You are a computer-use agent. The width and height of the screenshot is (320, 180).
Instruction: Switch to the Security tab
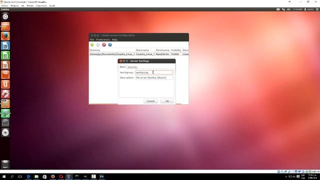tap(132, 67)
